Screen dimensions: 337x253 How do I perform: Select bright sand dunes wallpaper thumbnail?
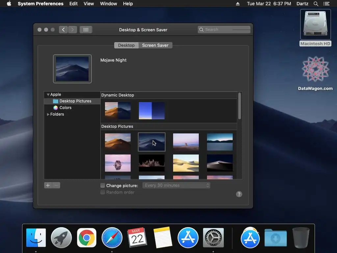pos(186,163)
